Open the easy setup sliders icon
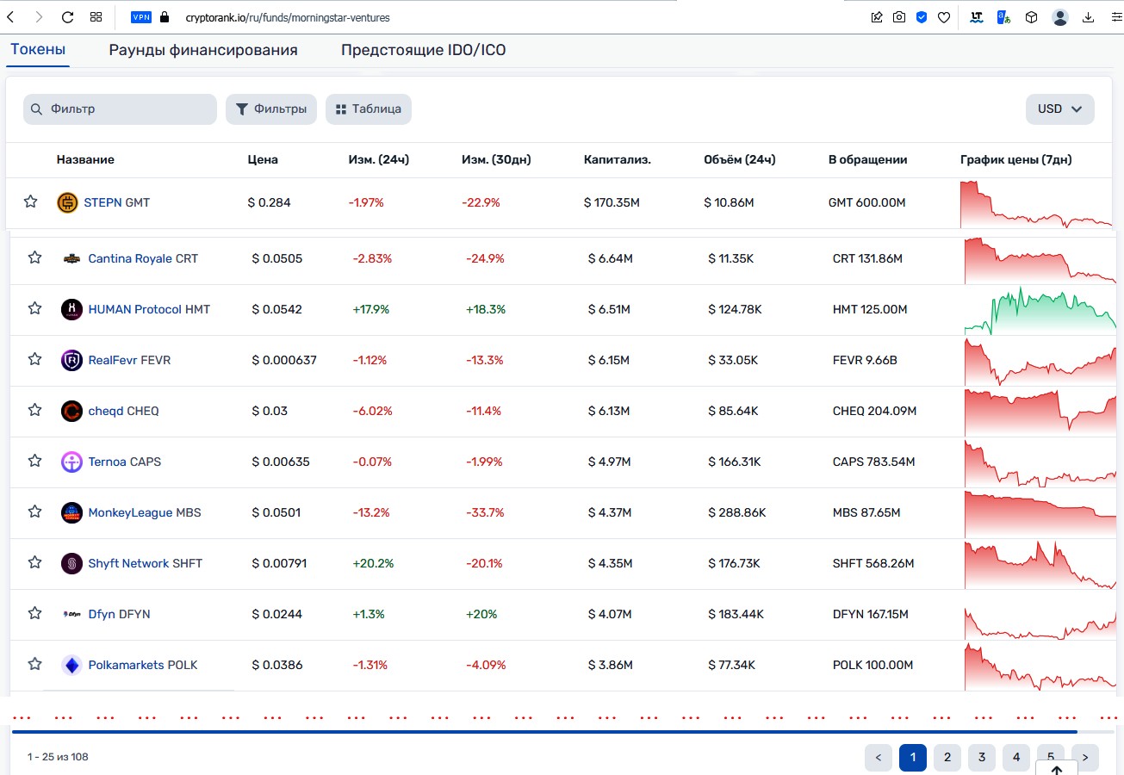This screenshot has height=775, width=1124. coord(1115,16)
